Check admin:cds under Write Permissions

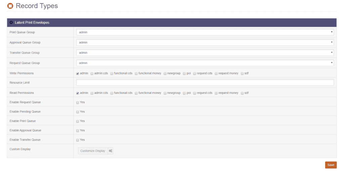(92, 73)
